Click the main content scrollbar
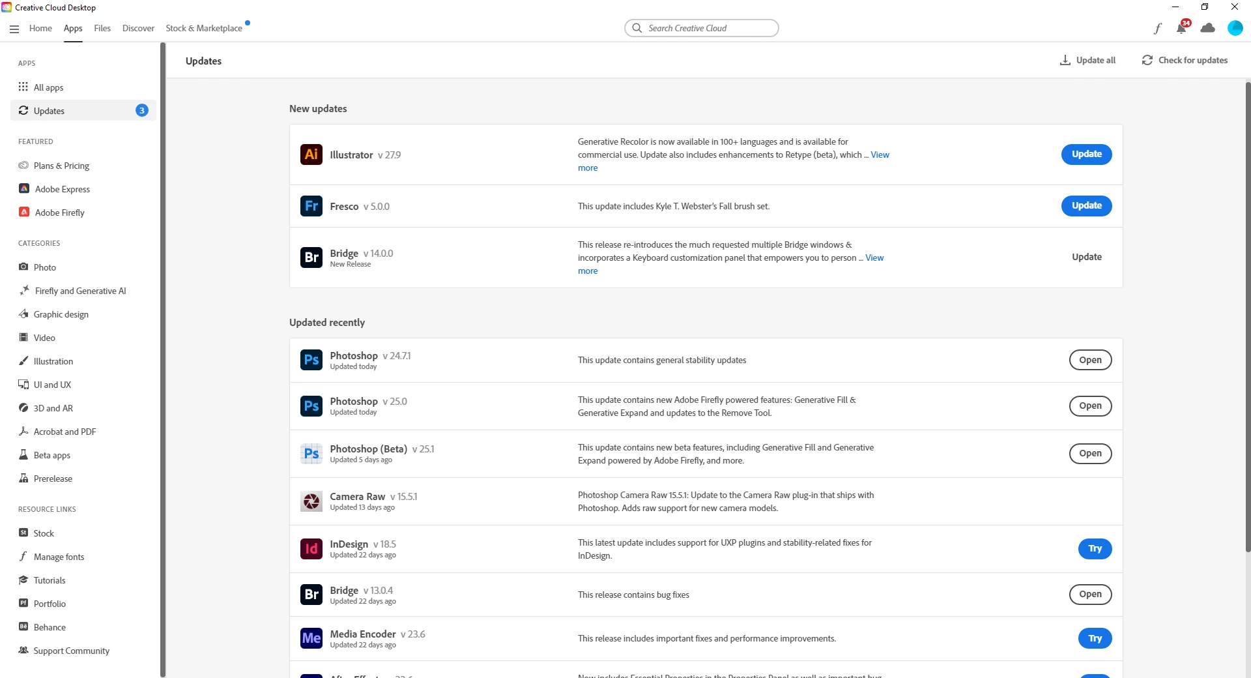Image resolution: width=1251 pixels, height=678 pixels. tap(1248, 316)
